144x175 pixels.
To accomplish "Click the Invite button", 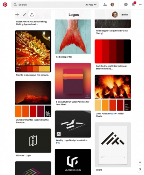I will 124,15.
